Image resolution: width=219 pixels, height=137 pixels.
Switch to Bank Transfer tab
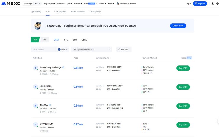tap(78, 12)
